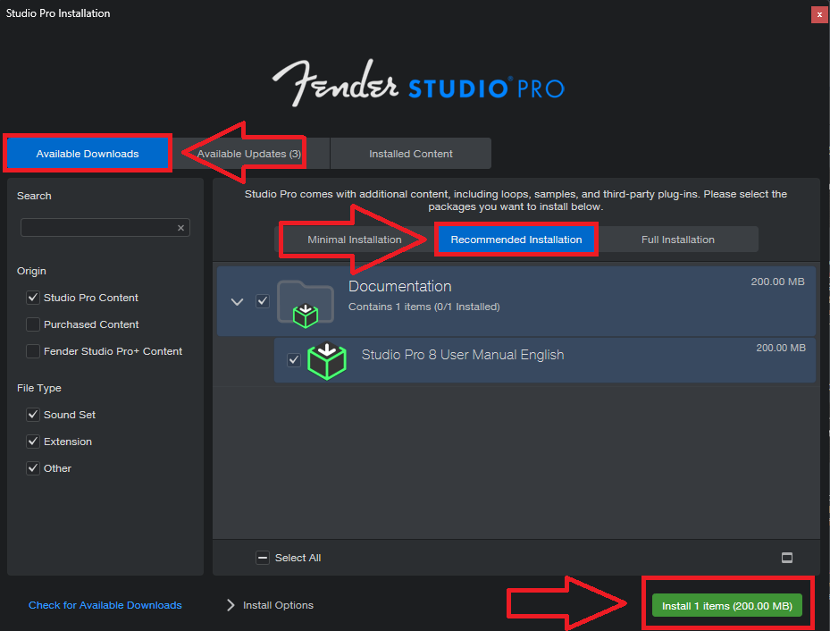830x631 pixels.
Task: Click the Studio Pro 8 User Manual package icon
Action: pyautogui.click(x=327, y=360)
